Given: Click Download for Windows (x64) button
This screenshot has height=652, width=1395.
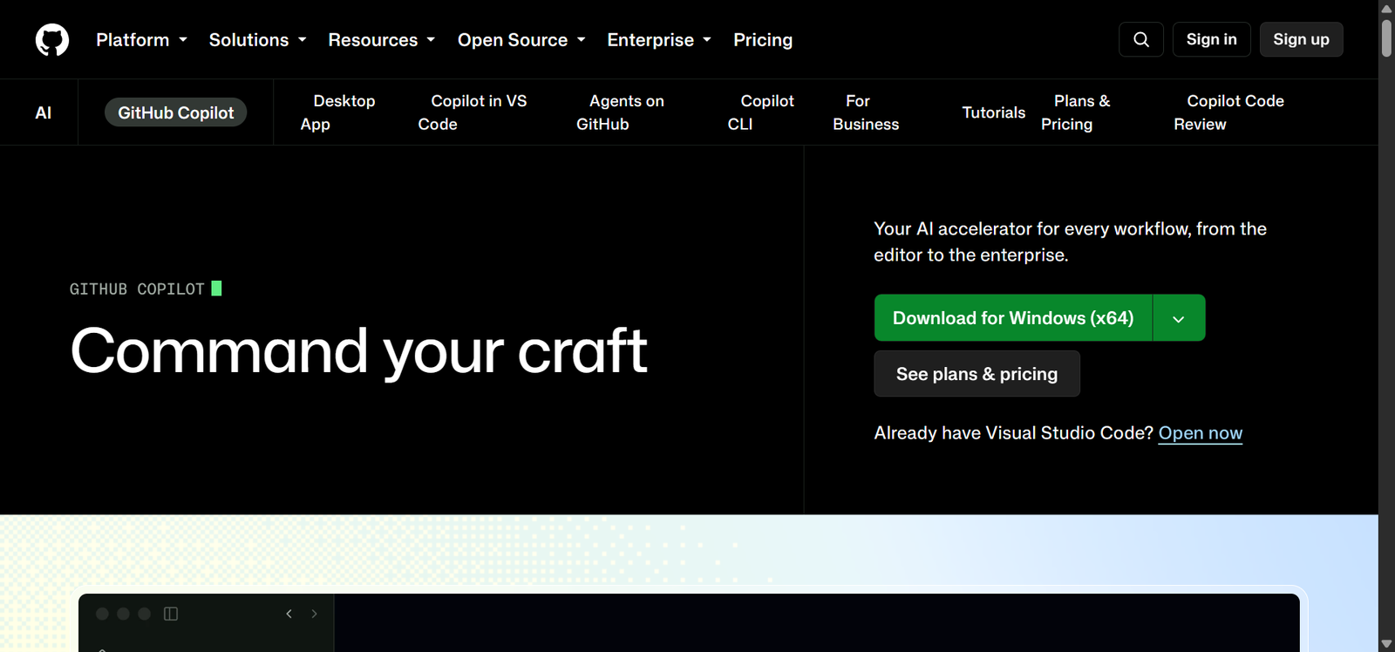Looking at the screenshot, I should pyautogui.click(x=1013, y=318).
